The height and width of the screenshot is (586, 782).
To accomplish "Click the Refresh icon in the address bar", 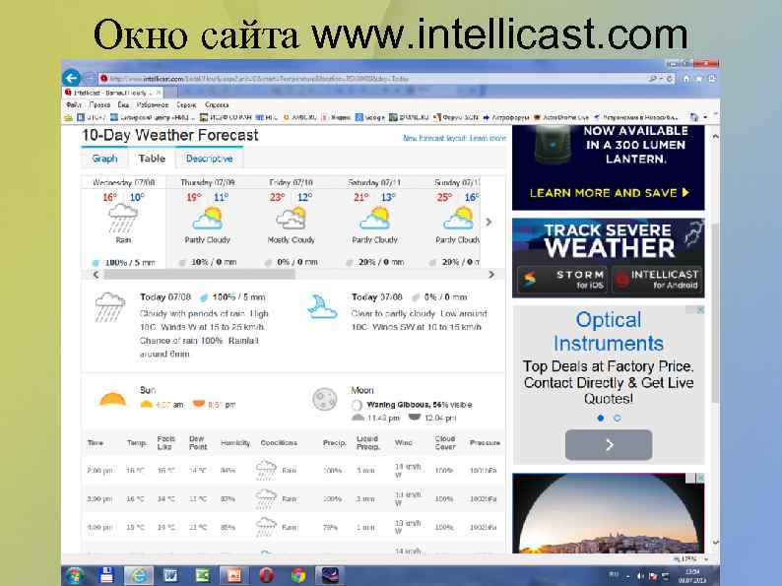I will [x=671, y=79].
